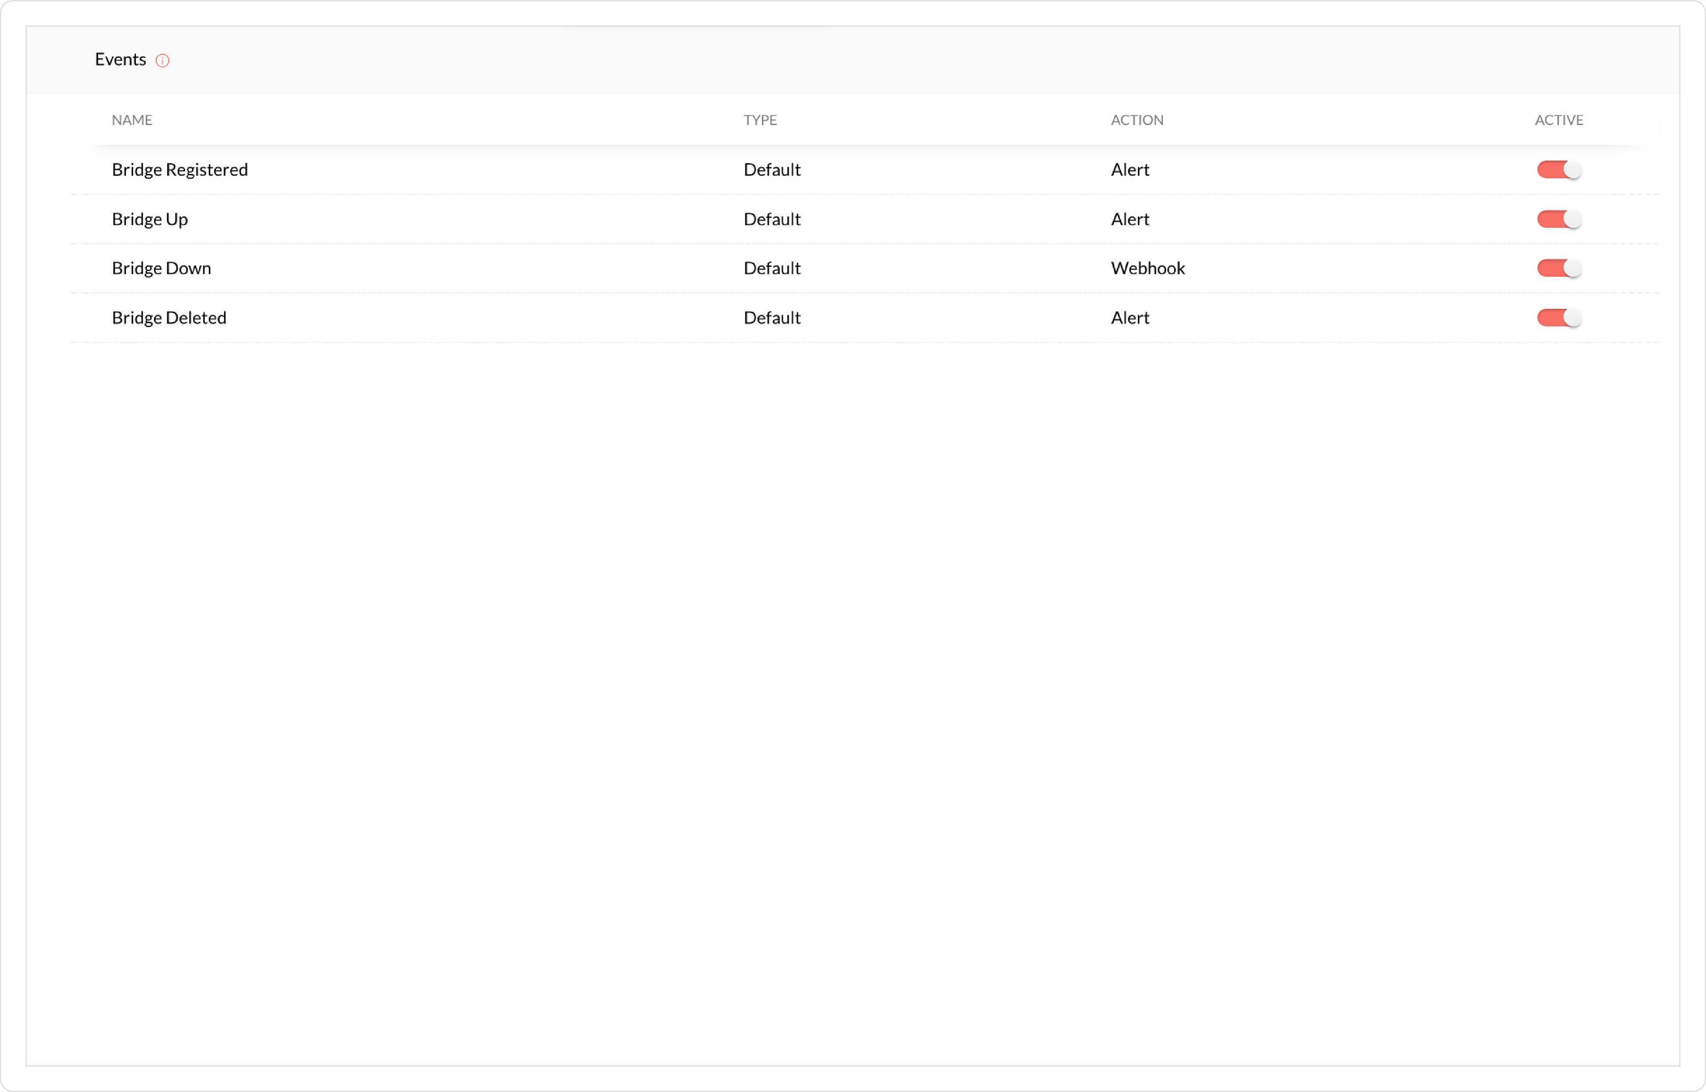
Task: Click the ACTION column header
Action: pos(1136,120)
